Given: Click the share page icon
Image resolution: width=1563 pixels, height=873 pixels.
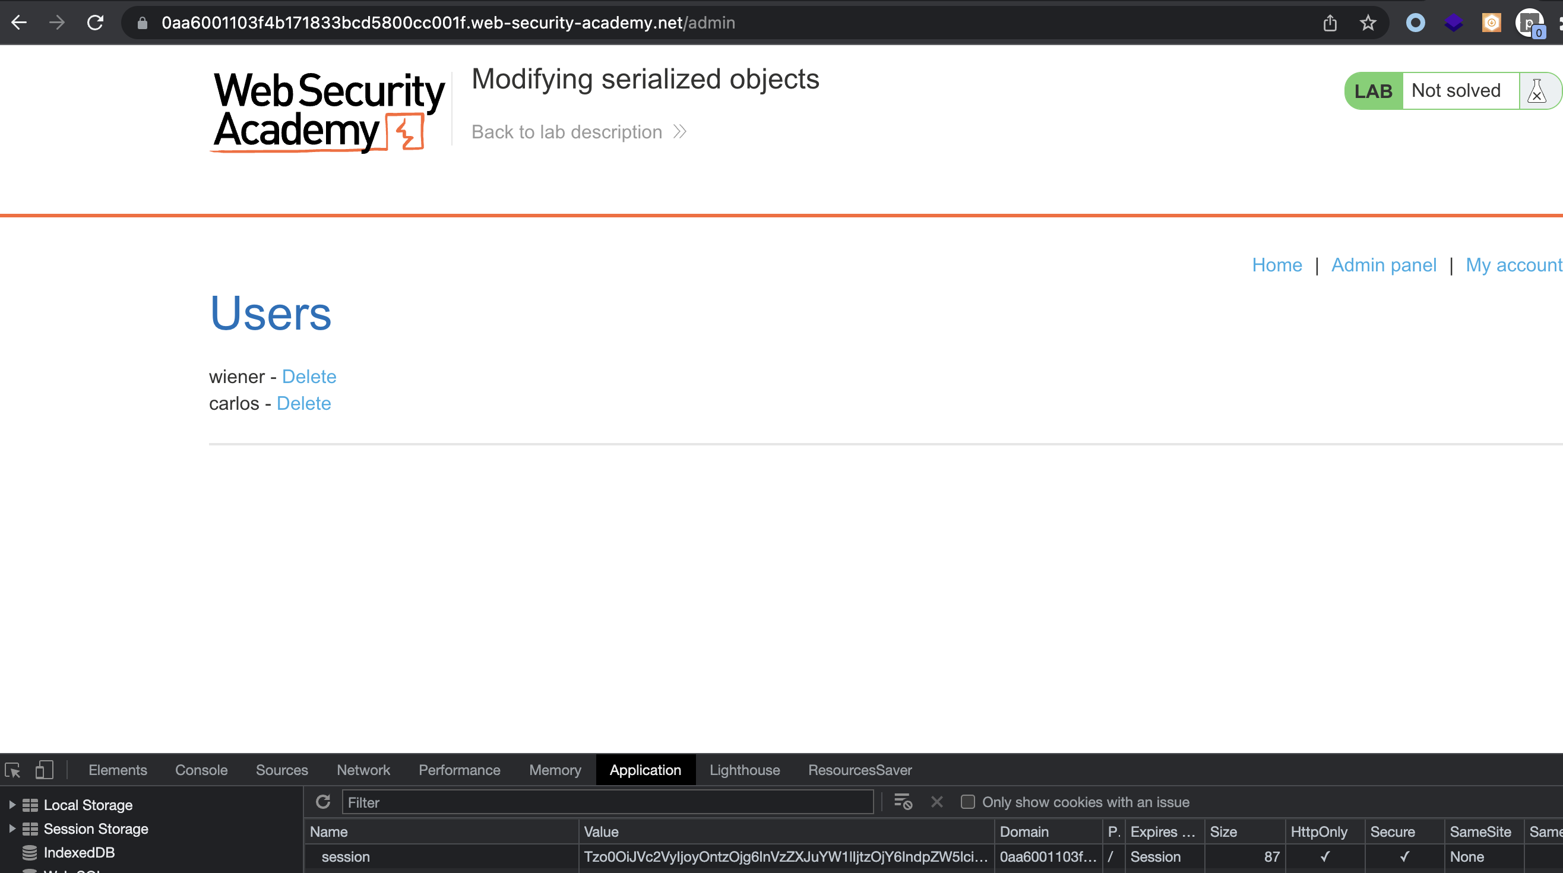Looking at the screenshot, I should tap(1330, 23).
